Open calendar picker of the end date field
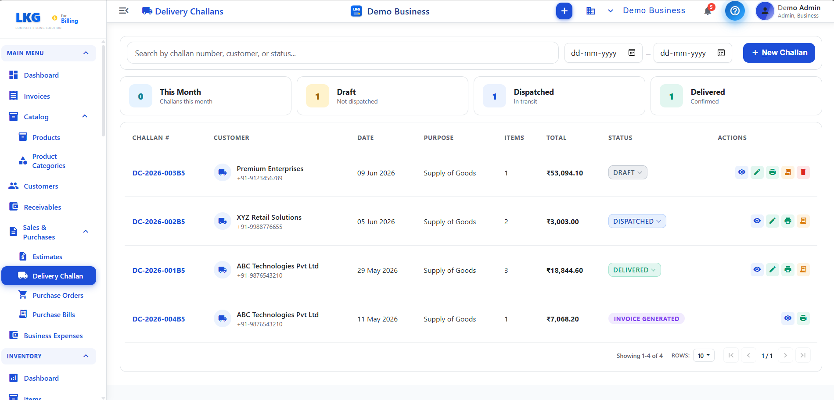 721,53
